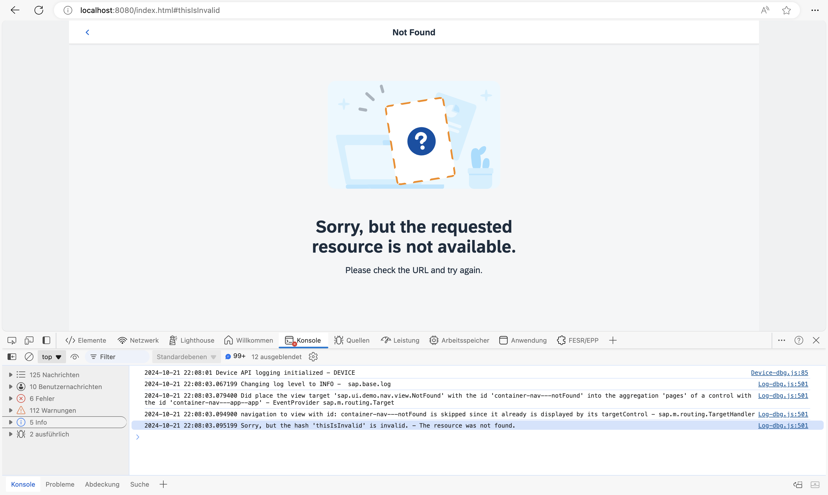The width and height of the screenshot is (828, 495).
Task: Open DevTools customize menu (three dots)
Action: point(782,340)
